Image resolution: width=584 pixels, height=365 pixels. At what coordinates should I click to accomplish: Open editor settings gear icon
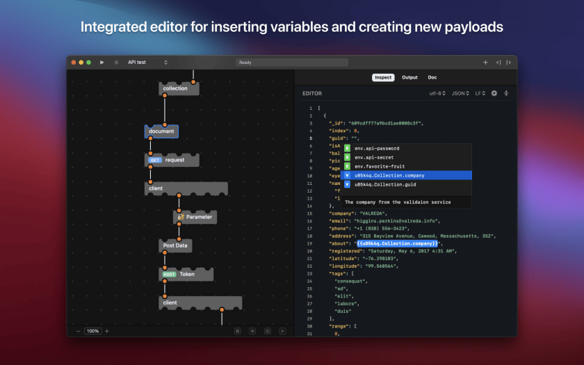click(x=494, y=93)
